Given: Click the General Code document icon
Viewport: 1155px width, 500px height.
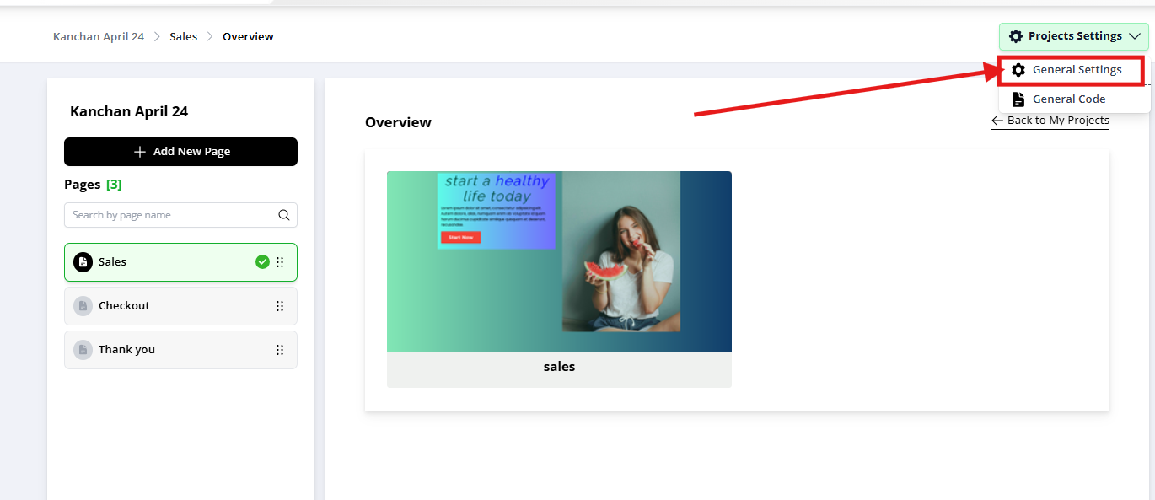Looking at the screenshot, I should tap(1018, 99).
